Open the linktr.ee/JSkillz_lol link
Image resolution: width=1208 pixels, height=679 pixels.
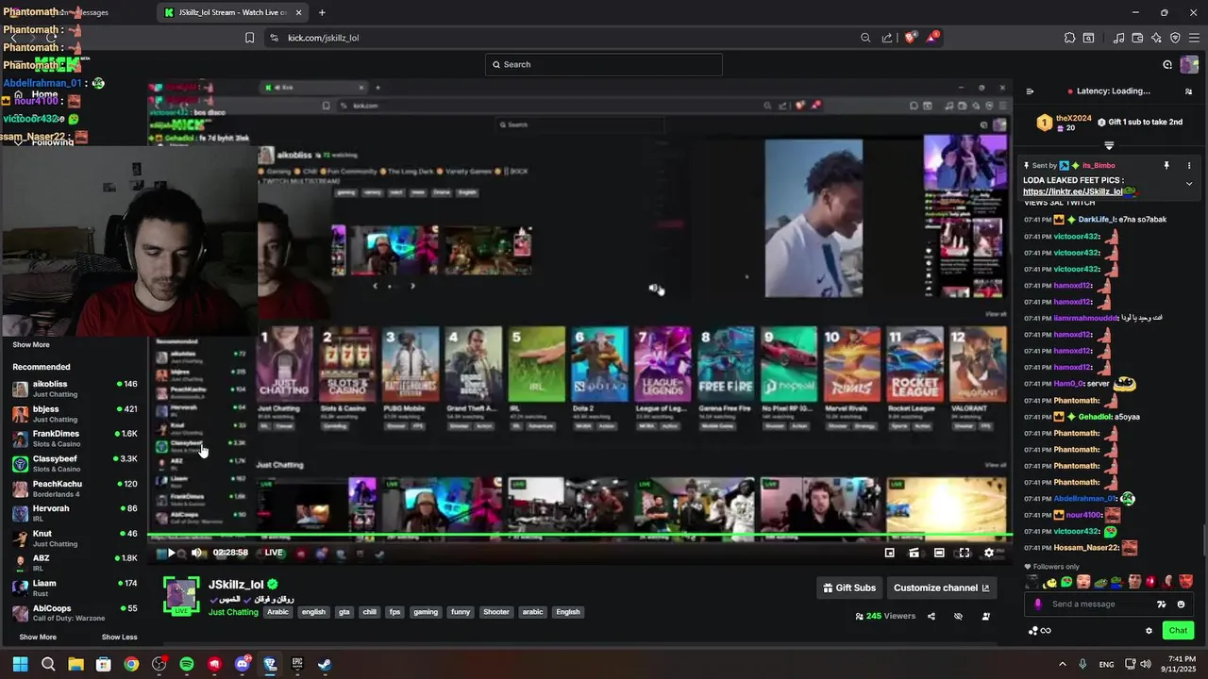[1073, 191]
